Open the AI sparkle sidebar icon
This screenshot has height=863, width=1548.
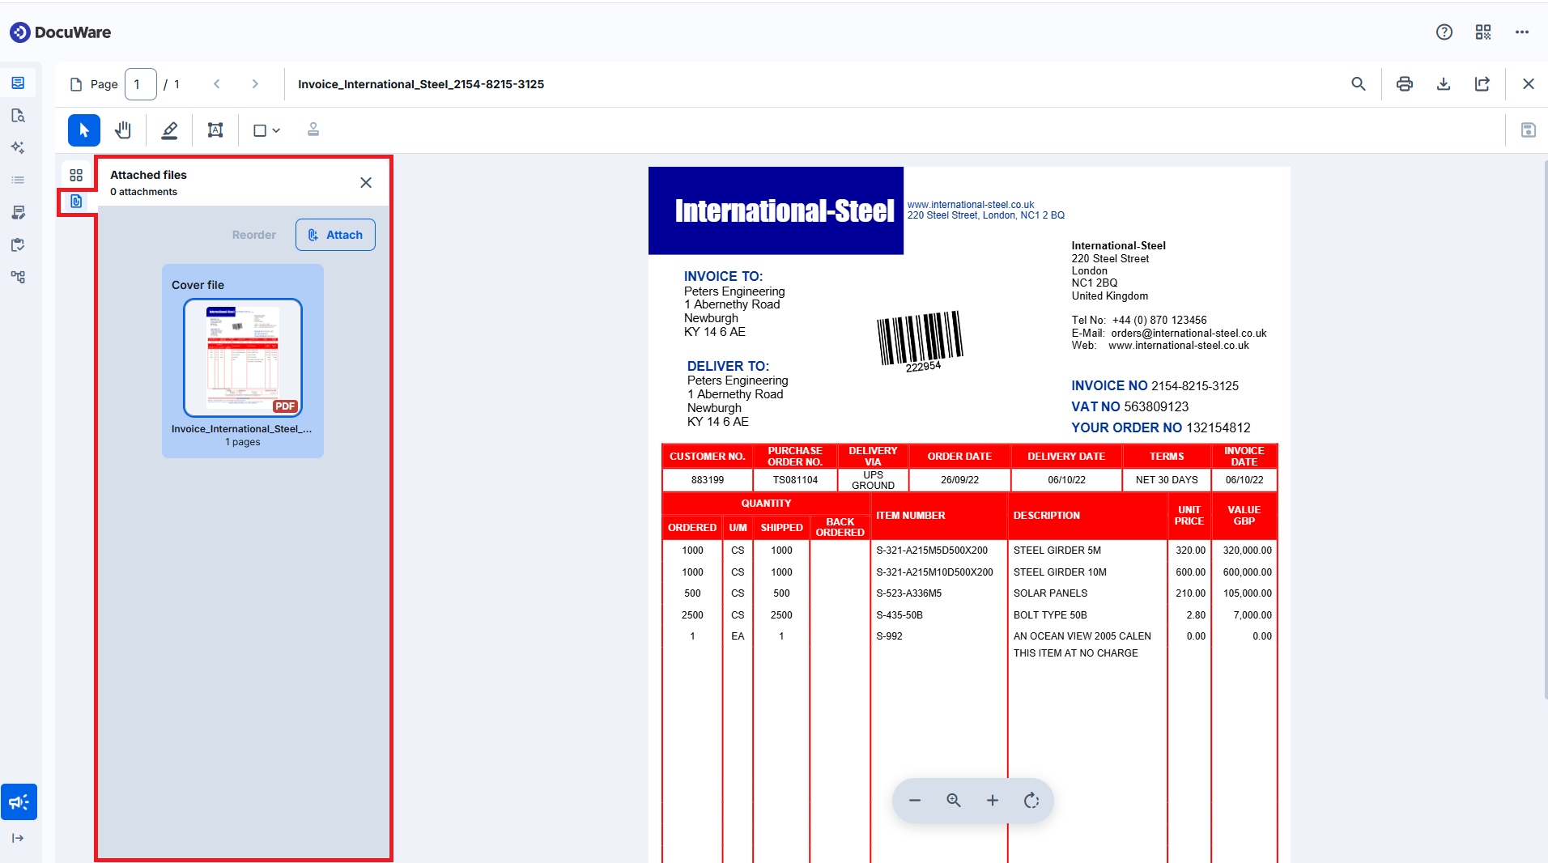click(18, 148)
